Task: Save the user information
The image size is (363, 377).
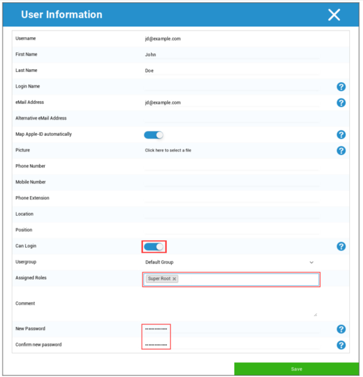Action: click(x=296, y=369)
